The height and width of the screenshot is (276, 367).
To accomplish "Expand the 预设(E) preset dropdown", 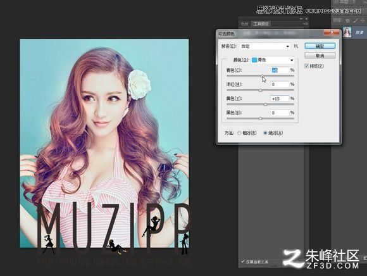I will (x=265, y=46).
